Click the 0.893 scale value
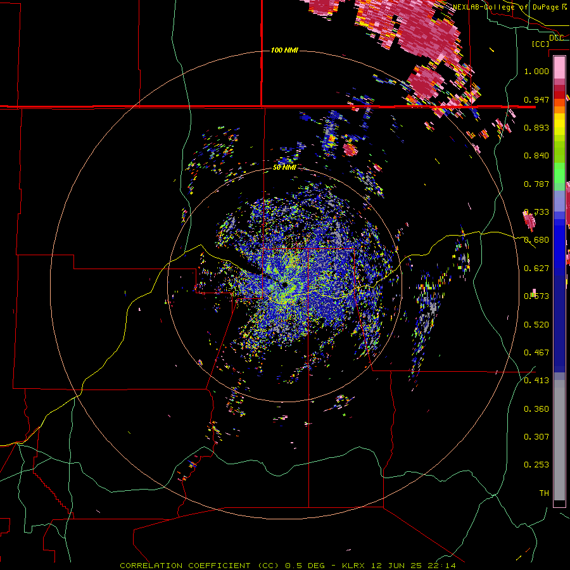 point(536,127)
